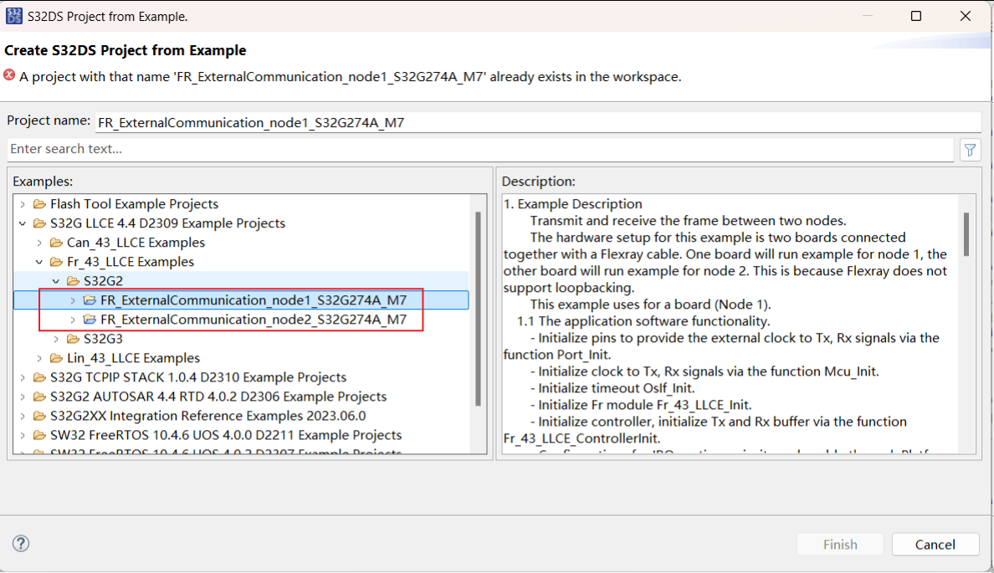Expand S32G2 AUTOSAR 4.4 RTD 4.0.2 node
Screen dimensions: 994x573
tap(23, 396)
